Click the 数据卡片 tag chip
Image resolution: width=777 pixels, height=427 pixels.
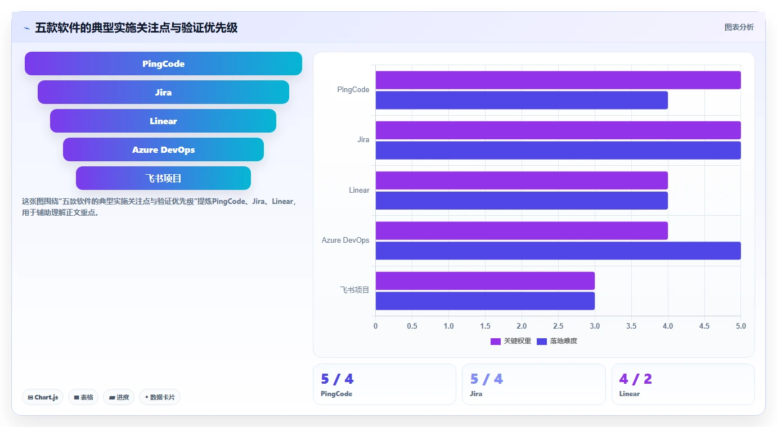click(x=160, y=397)
